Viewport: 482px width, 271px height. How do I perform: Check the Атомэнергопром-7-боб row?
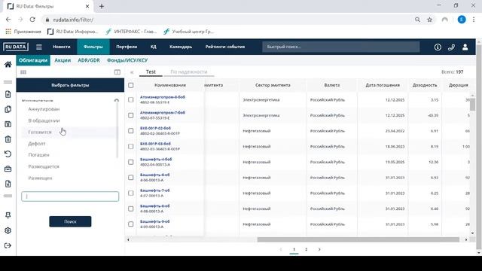(130, 115)
